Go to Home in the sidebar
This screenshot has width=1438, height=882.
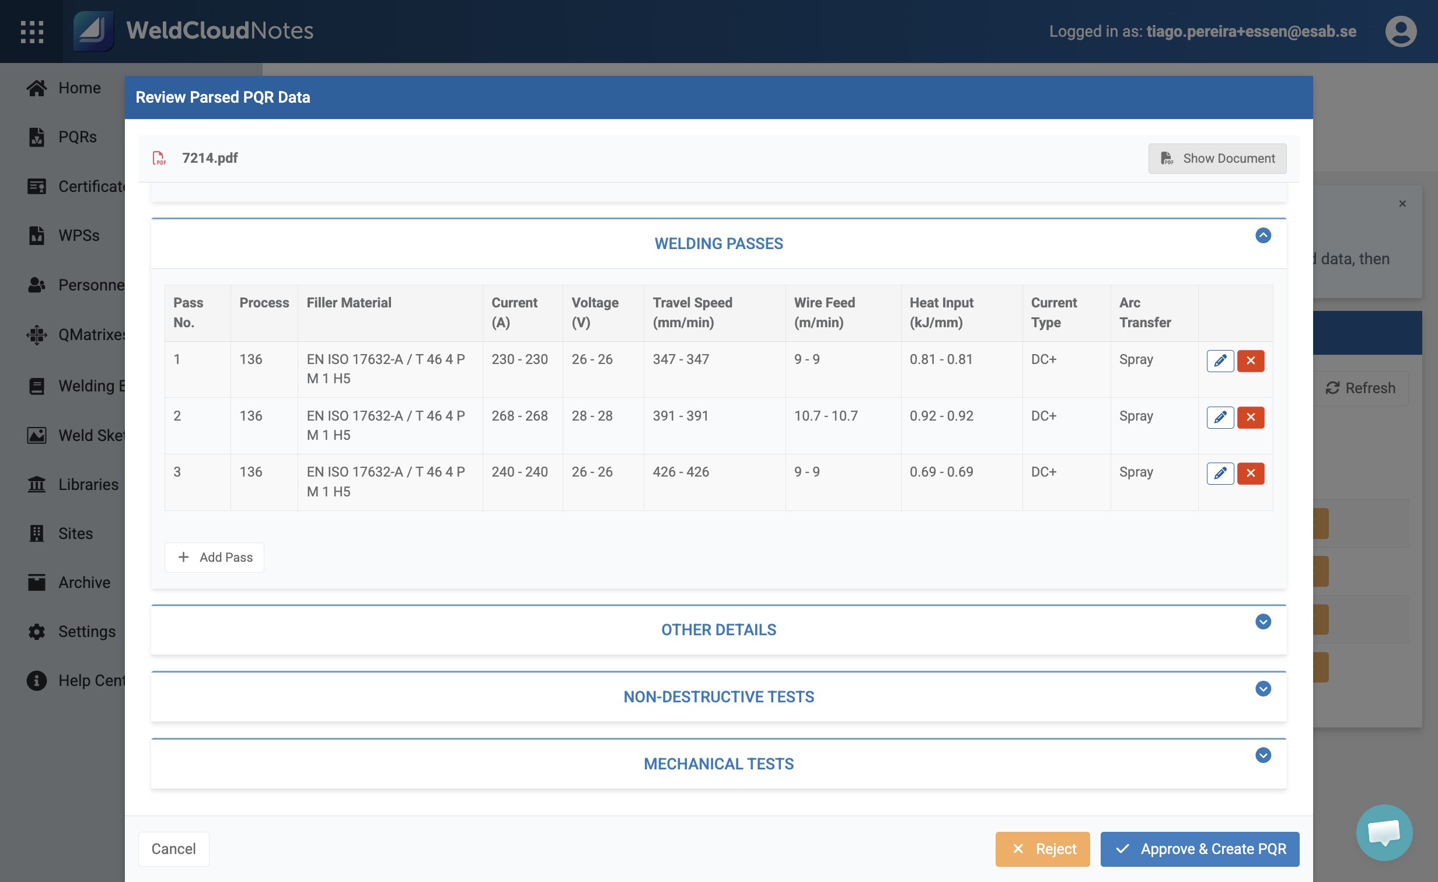click(64, 88)
